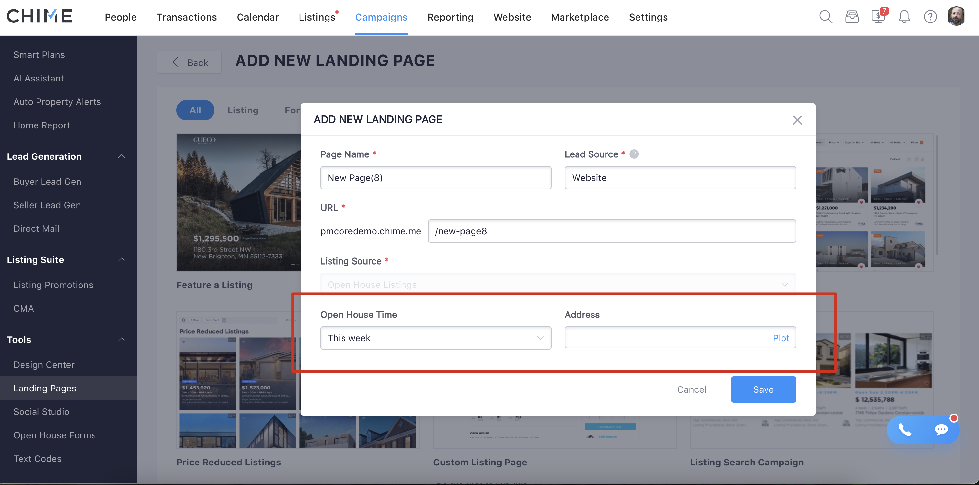Open Buyer Lead Gen
979x485 pixels.
(x=47, y=182)
